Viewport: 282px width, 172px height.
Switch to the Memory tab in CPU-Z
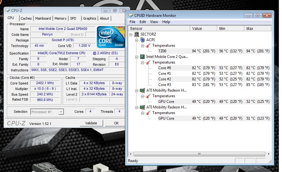tap(60, 18)
